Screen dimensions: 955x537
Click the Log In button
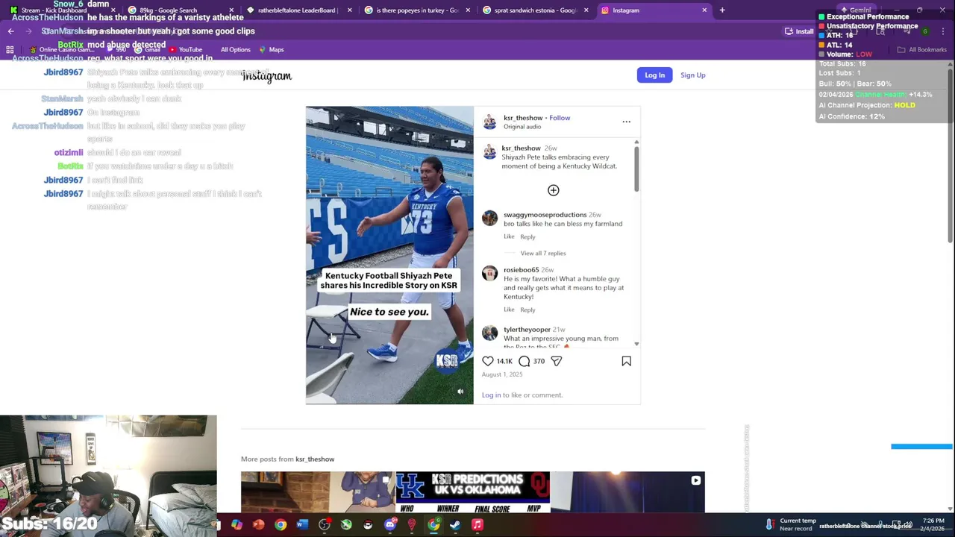click(654, 75)
